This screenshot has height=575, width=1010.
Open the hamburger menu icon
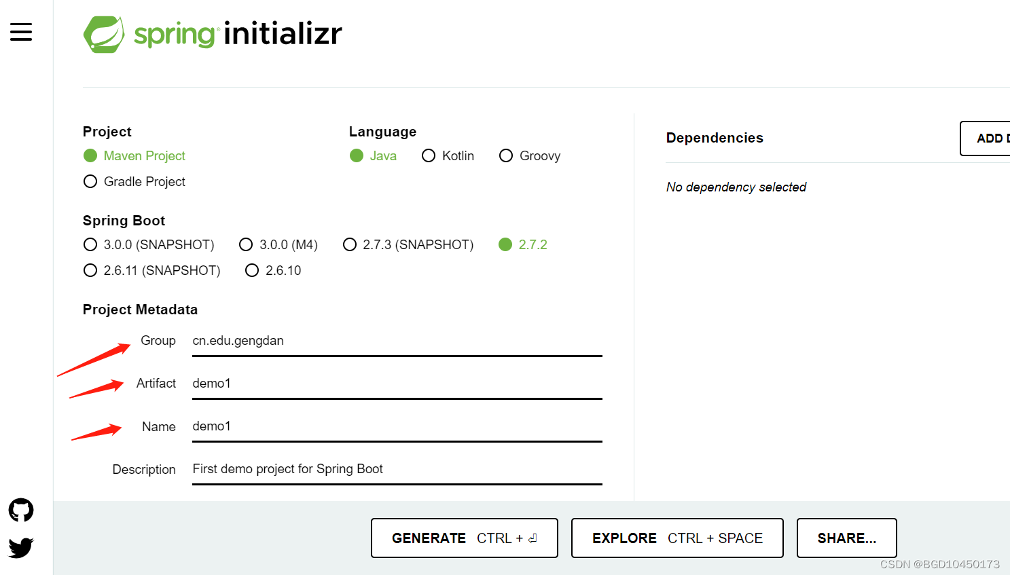21,32
